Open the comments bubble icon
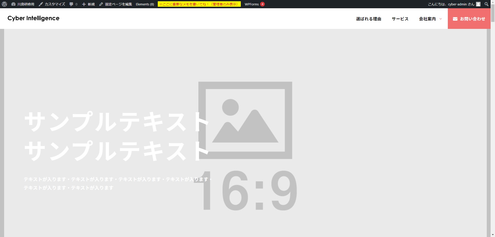495x237 pixels. (71, 4)
